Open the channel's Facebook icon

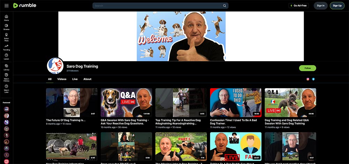pos(313,79)
